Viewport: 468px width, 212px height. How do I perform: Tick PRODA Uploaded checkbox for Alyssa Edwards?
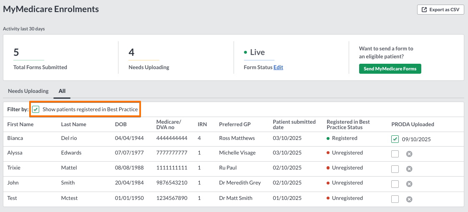click(x=395, y=154)
